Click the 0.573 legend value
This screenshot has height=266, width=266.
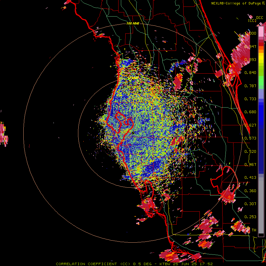tap(250, 138)
